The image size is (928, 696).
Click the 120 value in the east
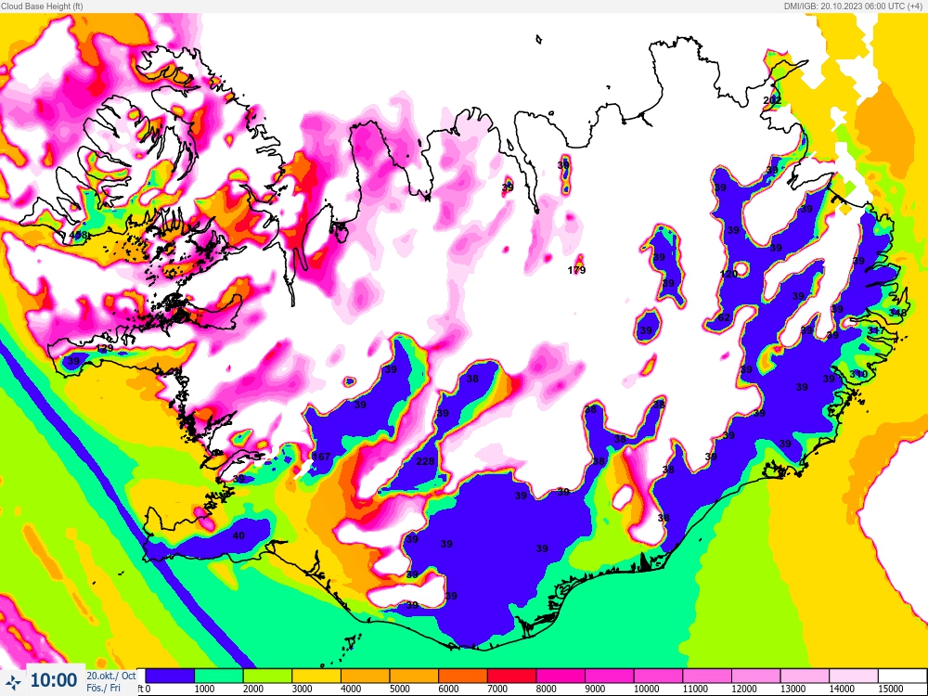click(x=728, y=274)
